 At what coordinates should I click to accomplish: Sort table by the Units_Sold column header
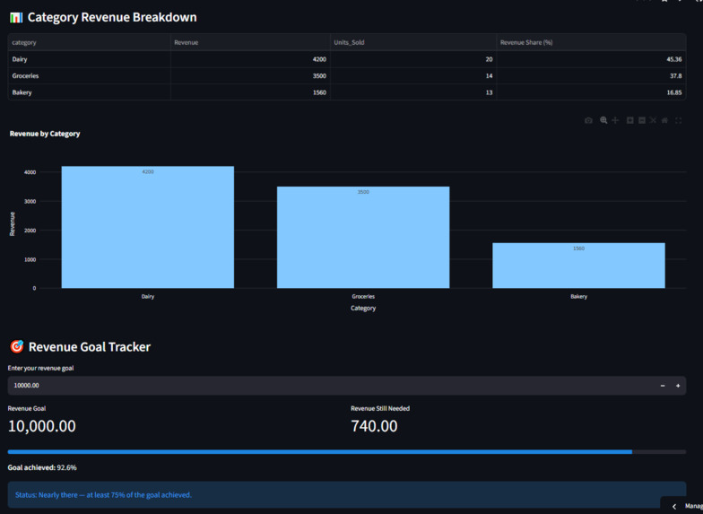pos(413,43)
